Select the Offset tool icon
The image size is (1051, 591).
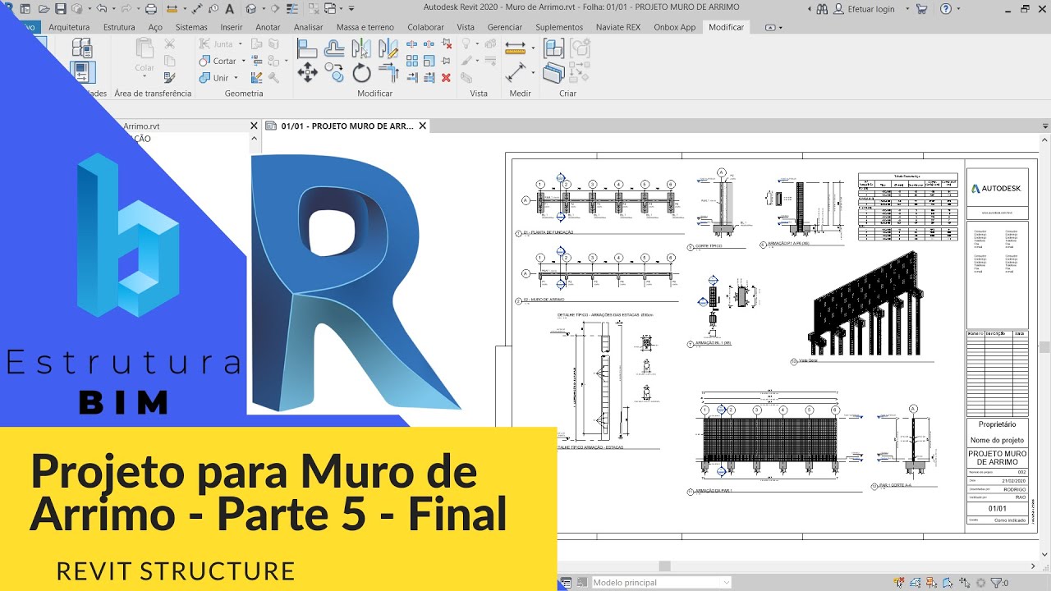[334, 48]
